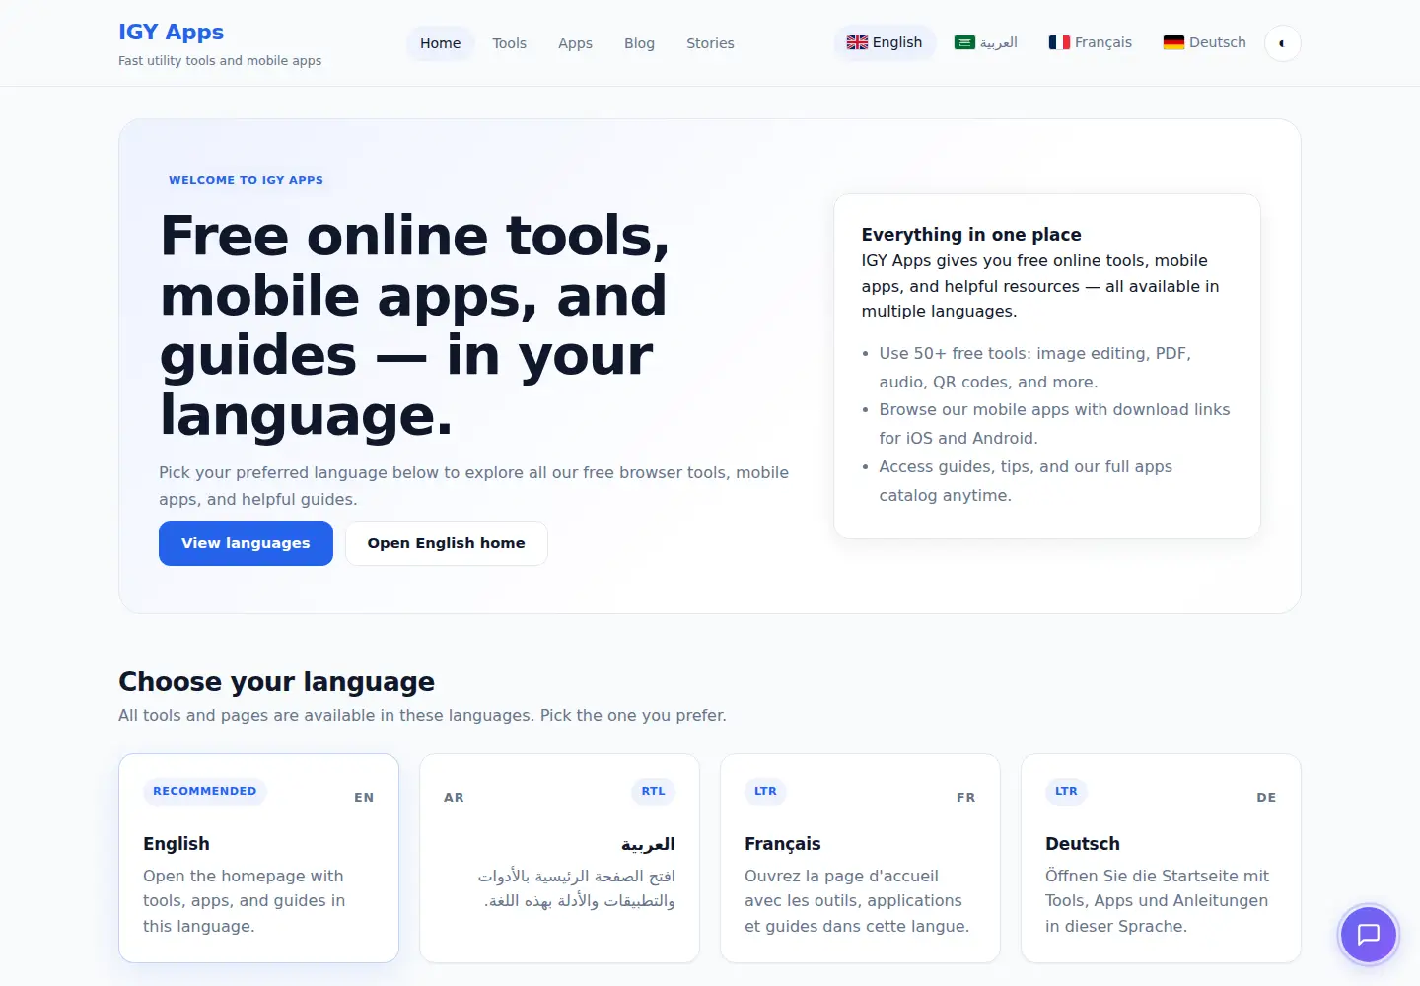The width and height of the screenshot is (1420, 986).
Task: Click the German flag icon
Action: pos(1173,42)
